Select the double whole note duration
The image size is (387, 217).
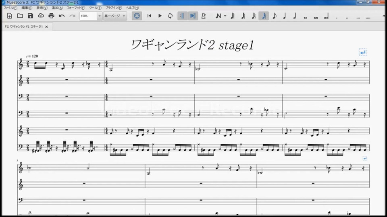point(316,17)
